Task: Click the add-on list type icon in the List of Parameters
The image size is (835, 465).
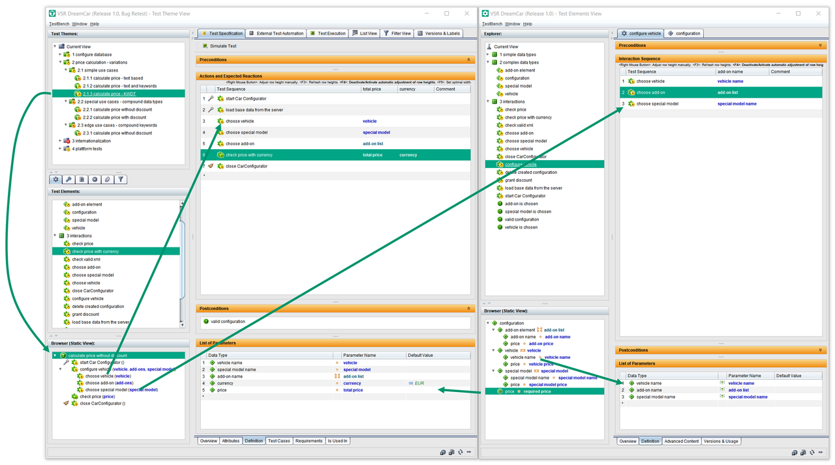Action: pyautogui.click(x=337, y=376)
